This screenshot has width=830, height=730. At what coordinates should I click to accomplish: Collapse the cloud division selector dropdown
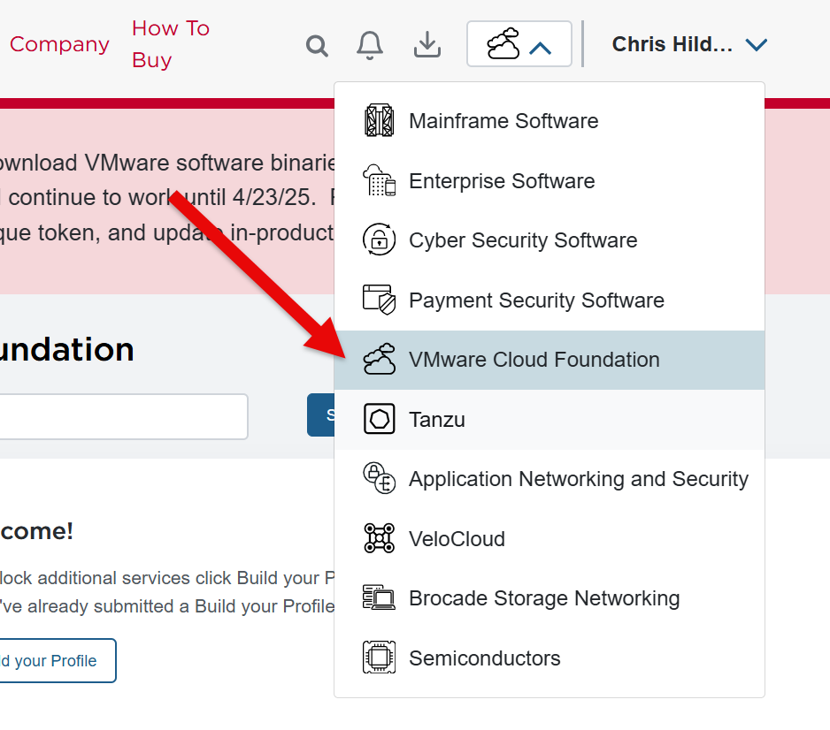(519, 45)
